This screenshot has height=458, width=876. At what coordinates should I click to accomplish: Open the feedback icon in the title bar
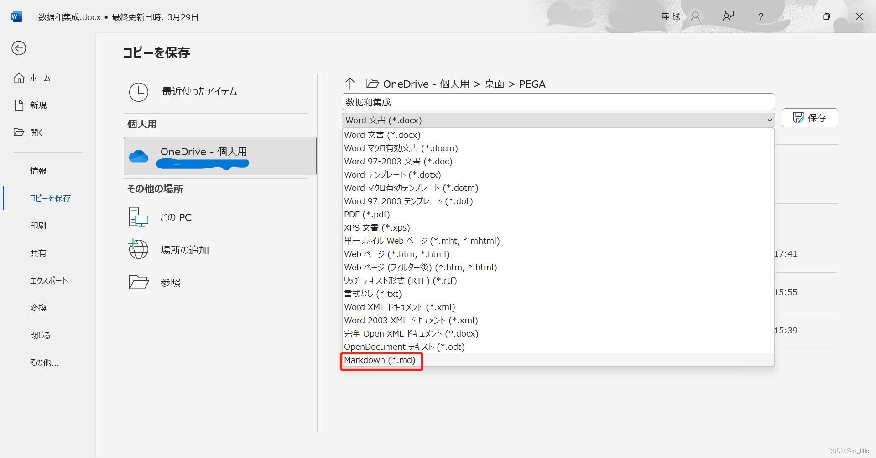pos(728,16)
